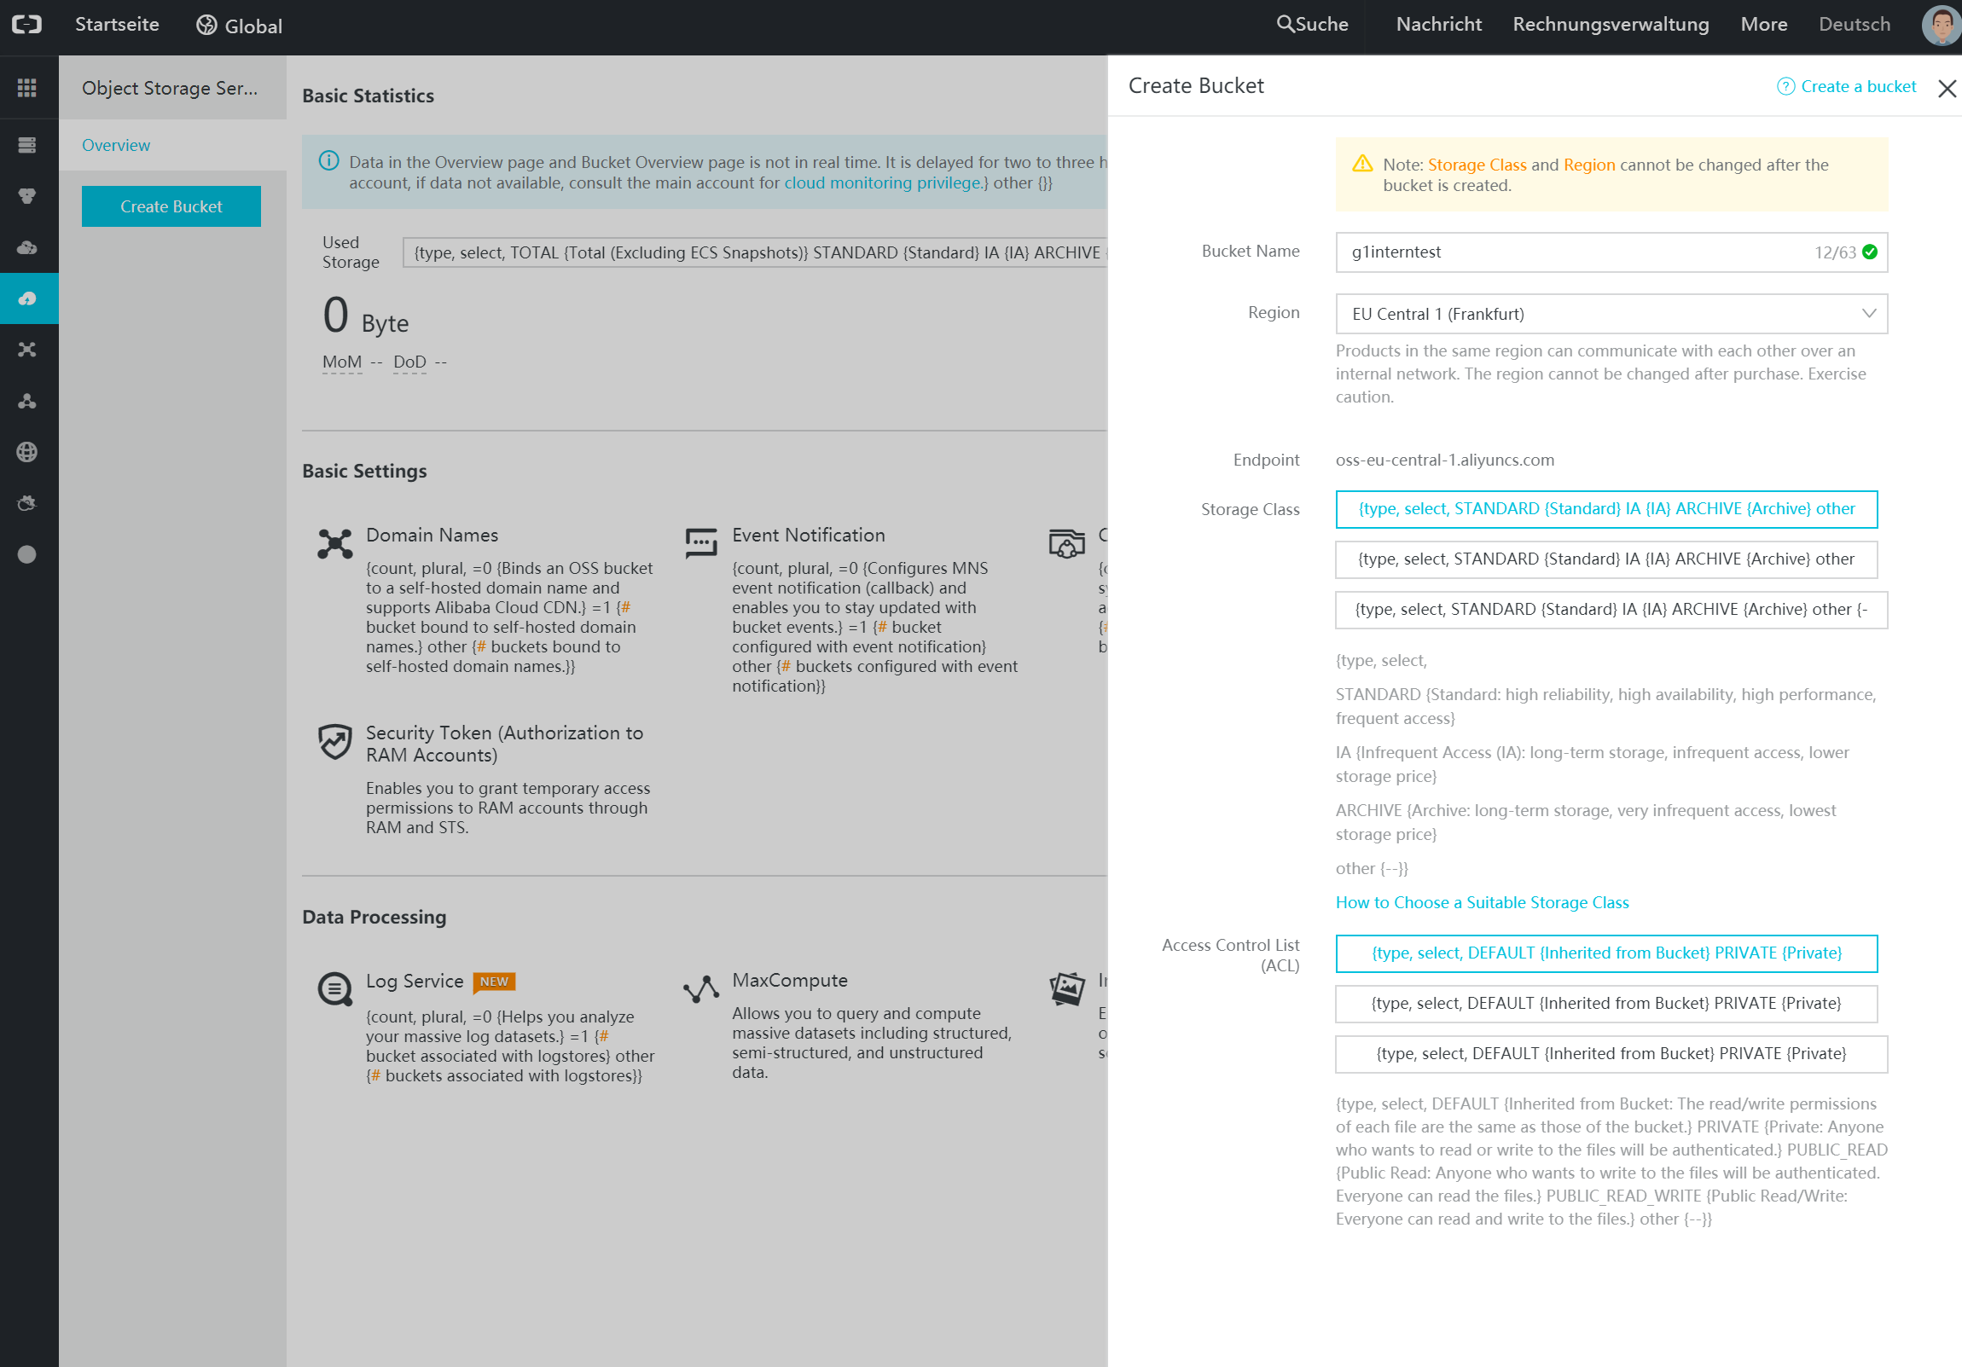Click the user avatar in top bar

(1940, 25)
